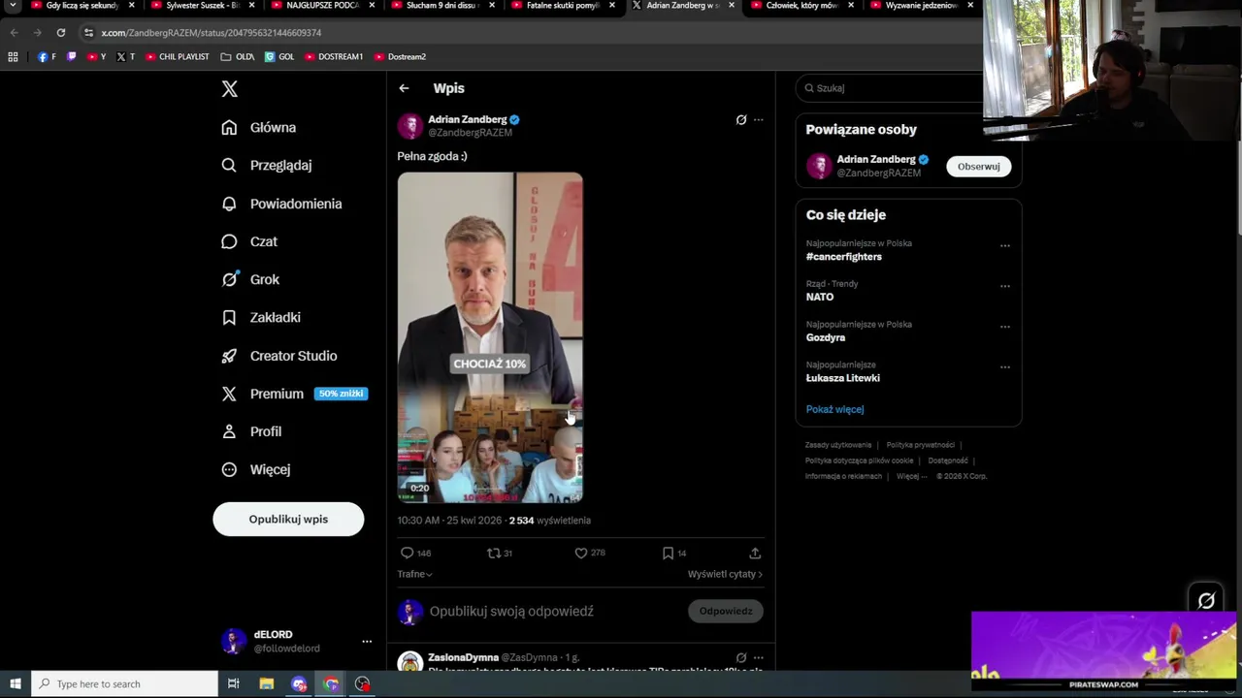The image size is (1242, 698).
Task: Go to Główna home page
Action: [259, 127]
